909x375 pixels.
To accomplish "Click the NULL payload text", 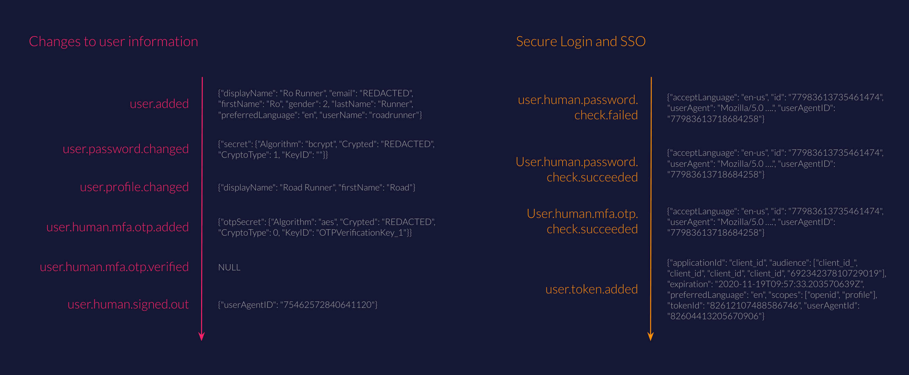I will click(229, 267).
